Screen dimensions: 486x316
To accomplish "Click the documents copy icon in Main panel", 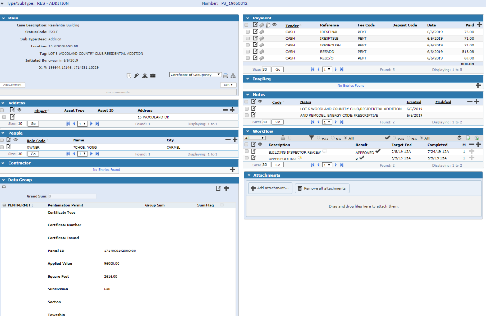I will coord(129,75).
